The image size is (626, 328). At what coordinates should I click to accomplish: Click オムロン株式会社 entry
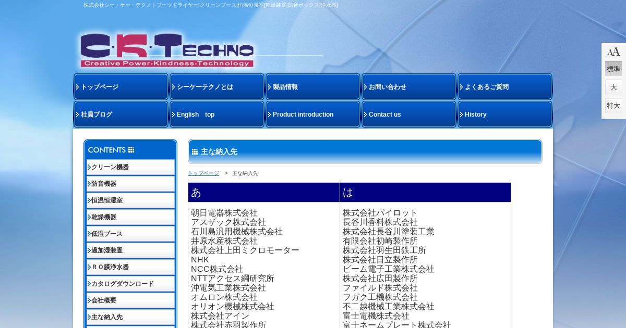pyautogui.click(x=224, y=297)
